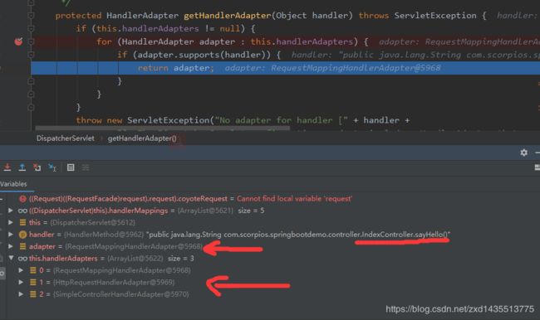This screenshot has width=540, height=320.
Task: Click the Run to Cursor icon
Action: (x=52, y=167)
